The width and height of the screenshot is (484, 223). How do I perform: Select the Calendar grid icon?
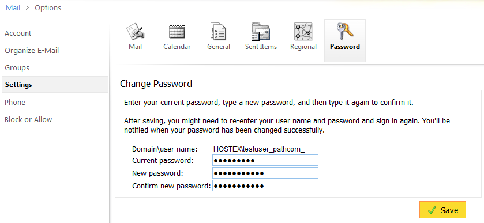click(177, 31)
